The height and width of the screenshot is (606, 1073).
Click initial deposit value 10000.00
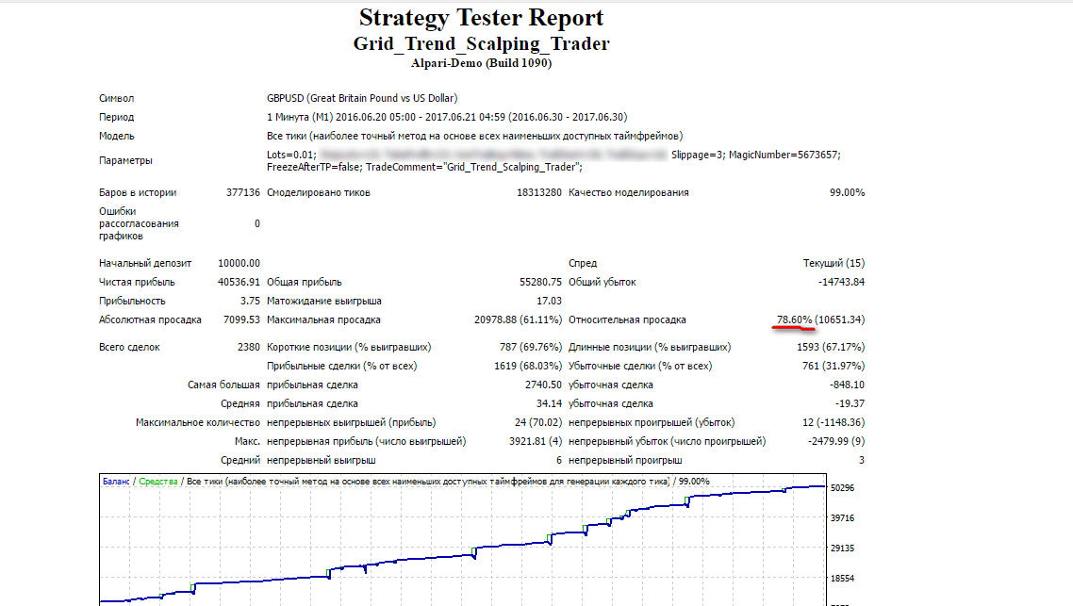(x=239, y=263)
